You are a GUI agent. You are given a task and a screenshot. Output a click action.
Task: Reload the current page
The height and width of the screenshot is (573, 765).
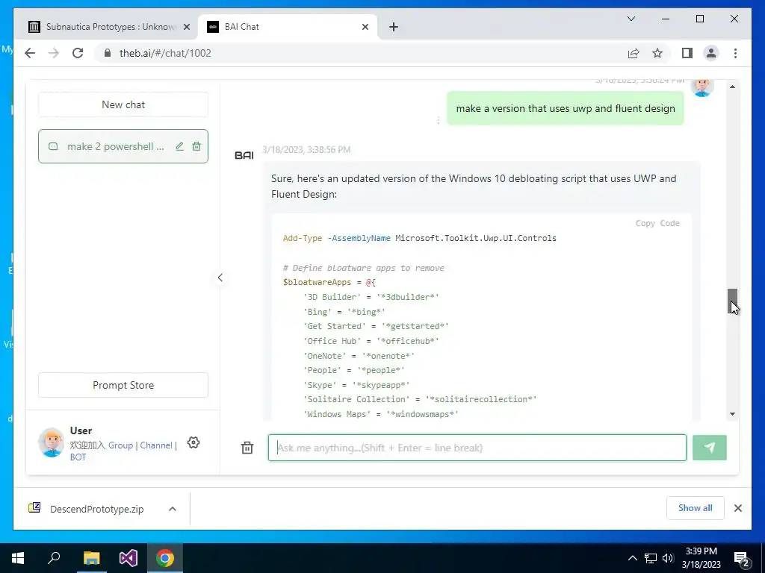coord(78,53)
